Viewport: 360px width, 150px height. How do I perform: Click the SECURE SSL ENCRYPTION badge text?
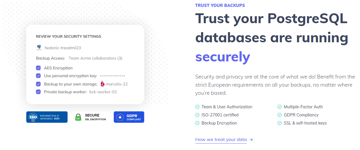pos(95,117)
